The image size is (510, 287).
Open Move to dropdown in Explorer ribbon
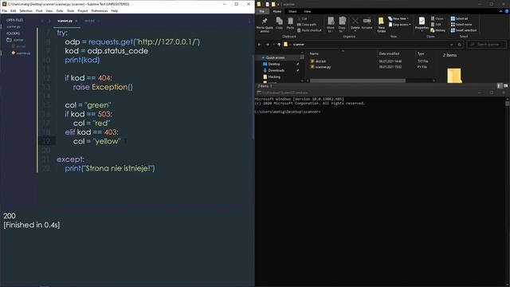331,25
